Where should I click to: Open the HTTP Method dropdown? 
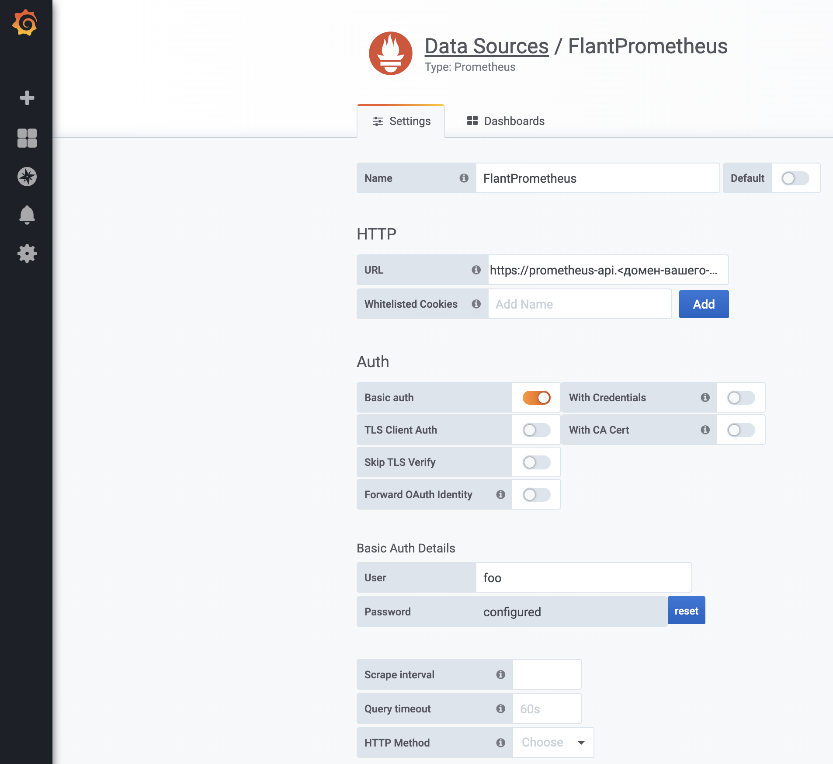(x=553, y=743)
